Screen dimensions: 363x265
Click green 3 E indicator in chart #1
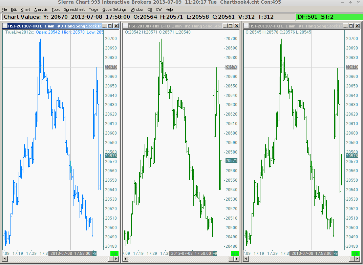click(355, 253)
